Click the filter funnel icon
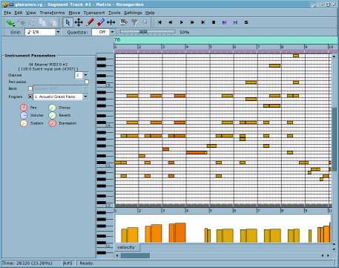This screenshot has height=268, width=339. tap(134, 22)
